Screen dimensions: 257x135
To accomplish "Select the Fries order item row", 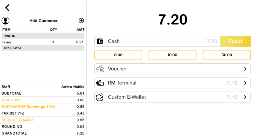I will coord(43,42).
